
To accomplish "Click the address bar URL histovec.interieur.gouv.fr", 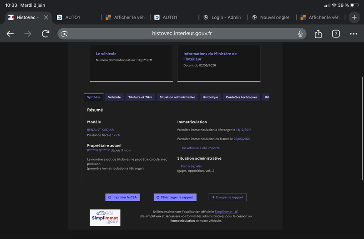I will 182,33.
